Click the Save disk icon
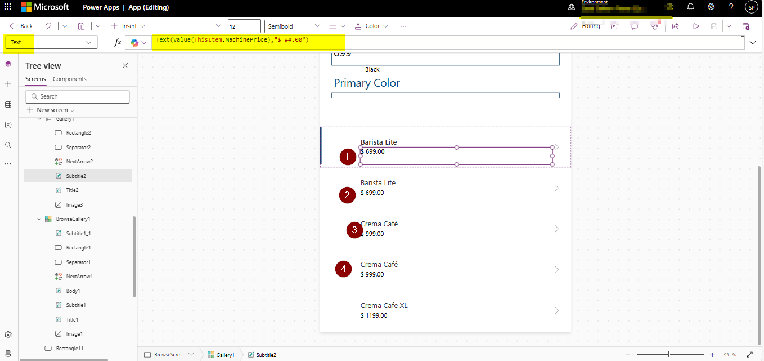This screenshot has width=764, height=361. tap(714, 26)
